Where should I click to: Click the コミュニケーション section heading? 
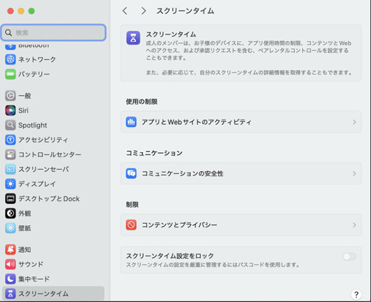(x=154, y=153)
